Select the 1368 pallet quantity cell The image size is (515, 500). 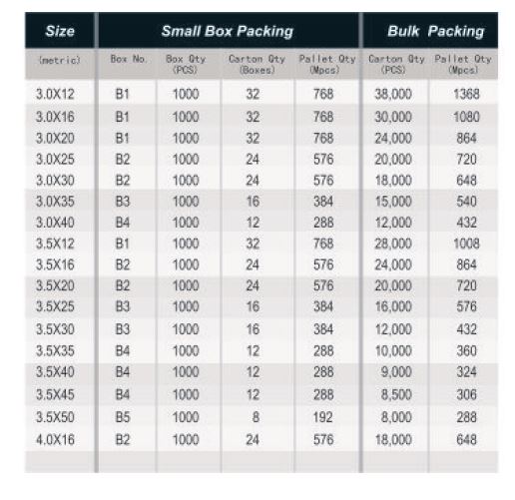coord(466,94)
